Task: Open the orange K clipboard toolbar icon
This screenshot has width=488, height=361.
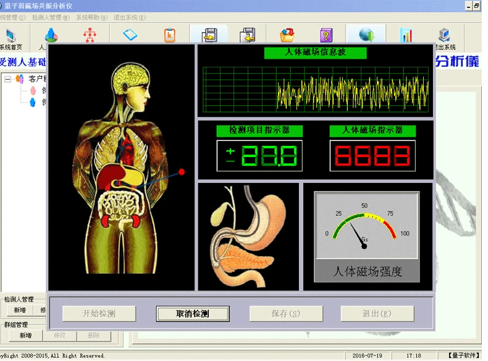Action: (170, 35)
